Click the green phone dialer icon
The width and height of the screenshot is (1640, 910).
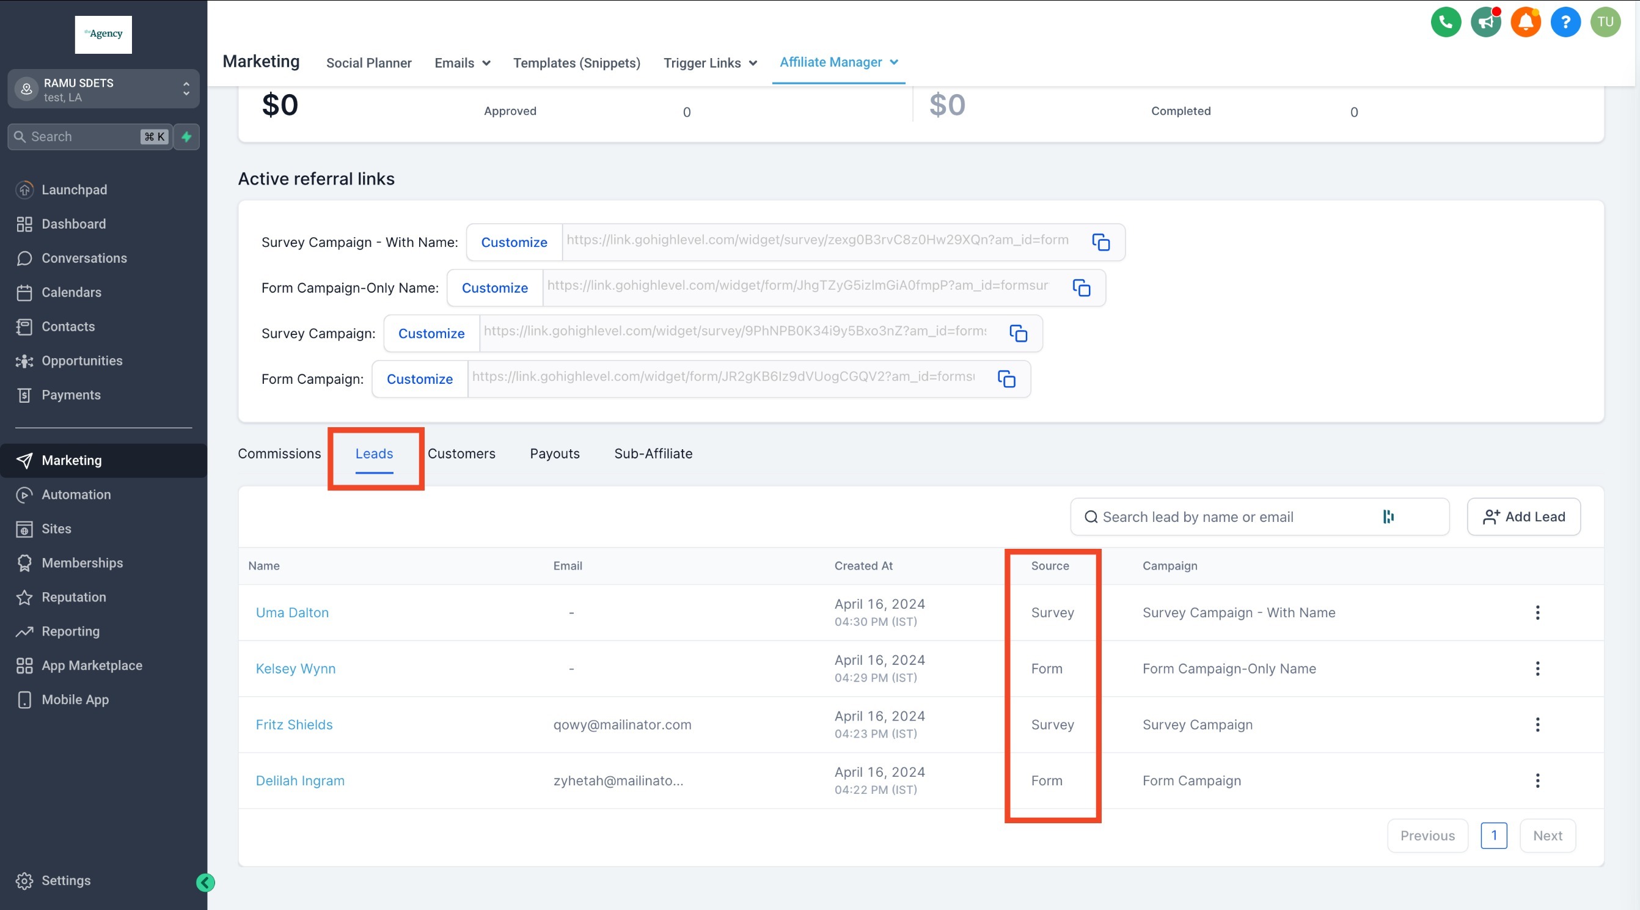click(1445, 22)
